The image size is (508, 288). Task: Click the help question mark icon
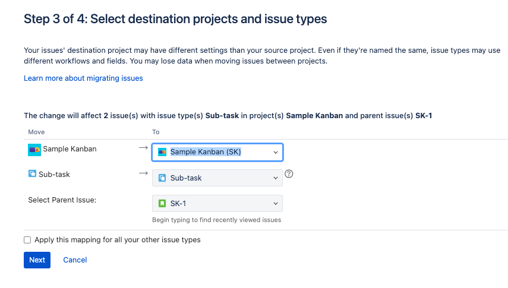(x=289, y=174)
